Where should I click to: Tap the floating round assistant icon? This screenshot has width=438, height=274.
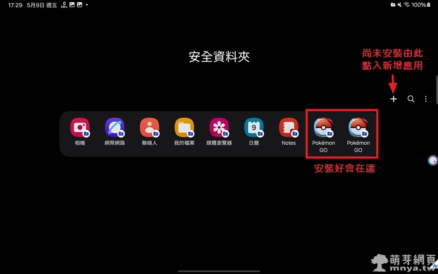pyautogui.click(x=433, y=161)
